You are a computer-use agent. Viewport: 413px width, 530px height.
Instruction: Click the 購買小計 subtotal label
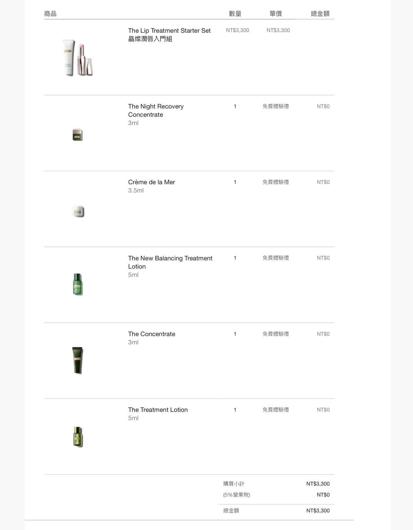point(234,484)
